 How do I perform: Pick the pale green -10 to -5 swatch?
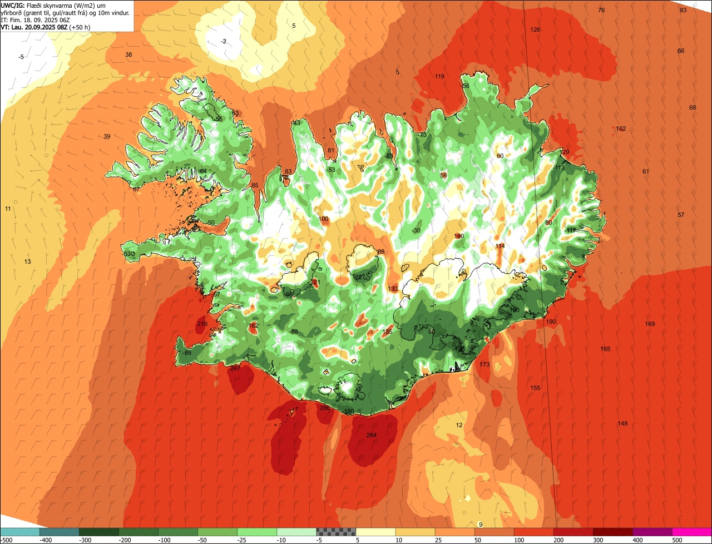pos(296,532)
